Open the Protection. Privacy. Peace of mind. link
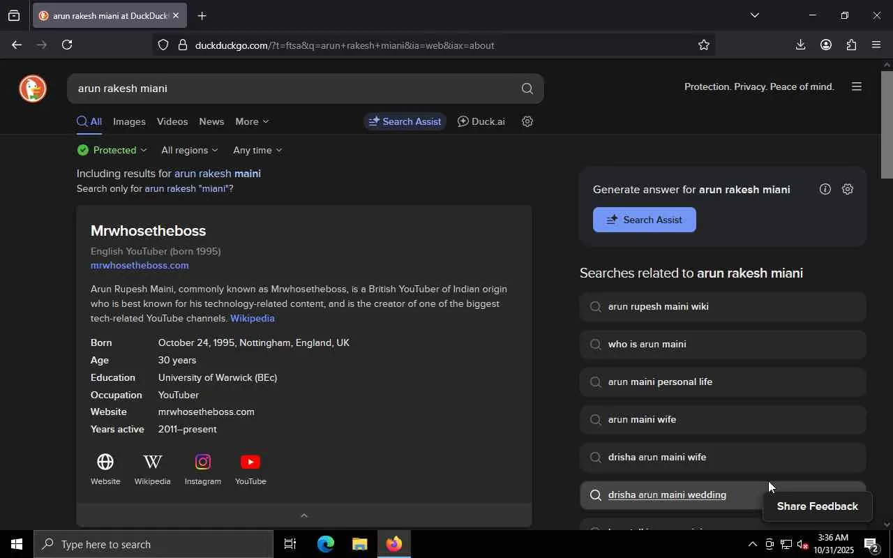The image size is (893, 558). coord(759,87)
